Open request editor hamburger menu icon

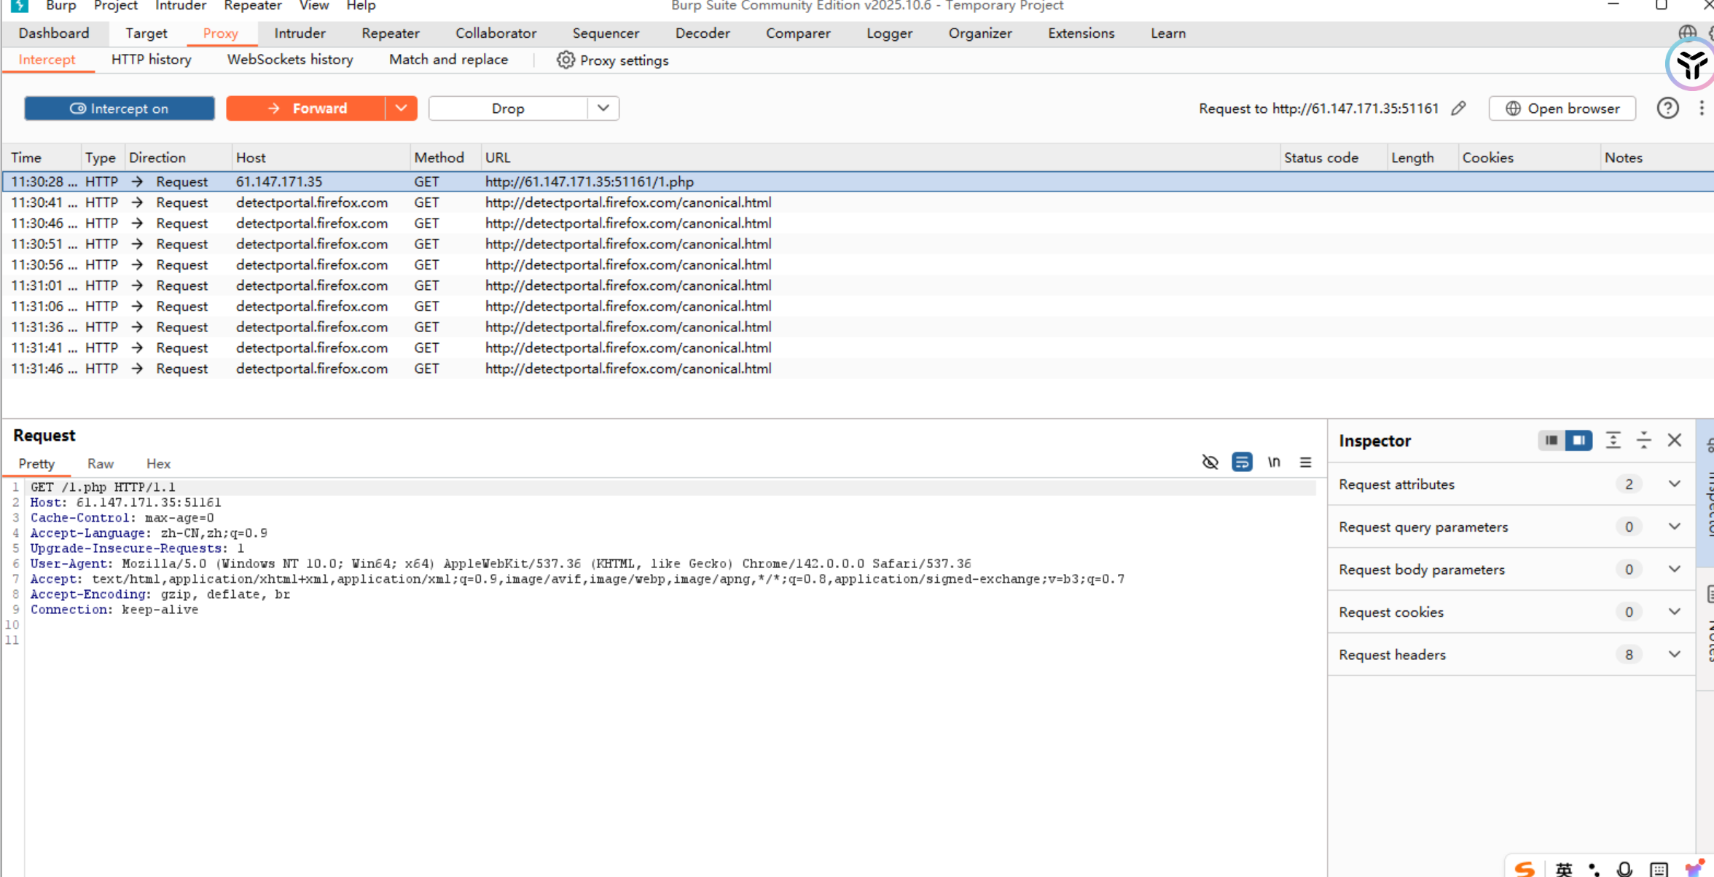1305,462
